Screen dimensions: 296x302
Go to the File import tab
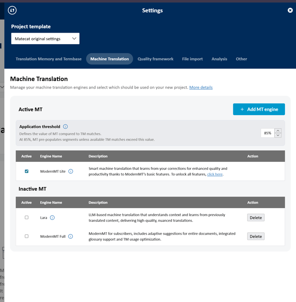(x=192, y=59)
